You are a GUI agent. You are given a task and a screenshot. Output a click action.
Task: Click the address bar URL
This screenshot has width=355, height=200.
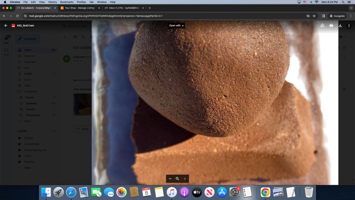96,16
